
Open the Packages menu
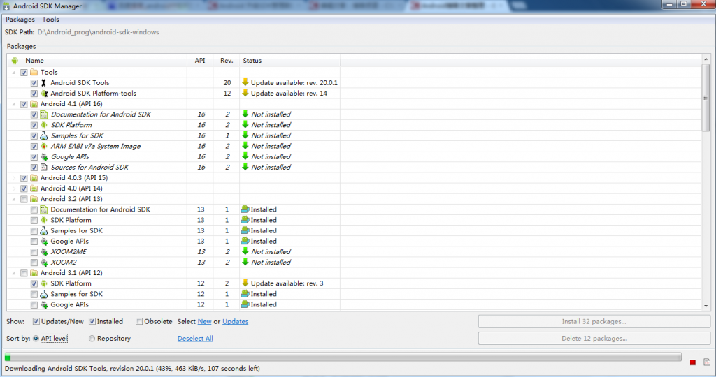point(20,19)
